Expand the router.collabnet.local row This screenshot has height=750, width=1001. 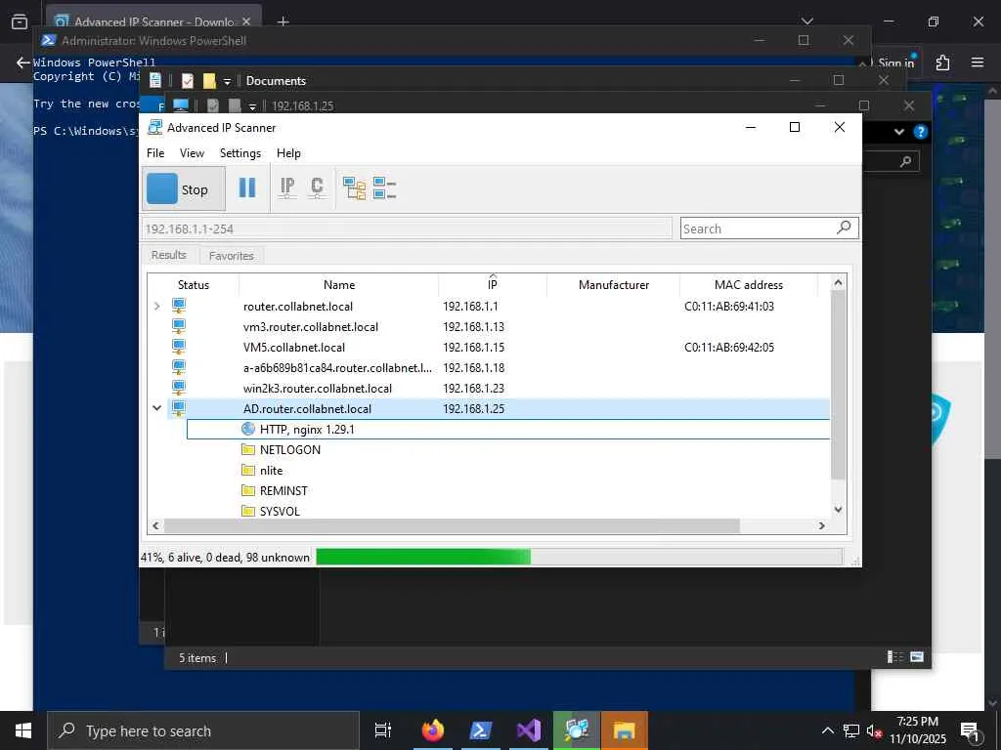(157, 306)
